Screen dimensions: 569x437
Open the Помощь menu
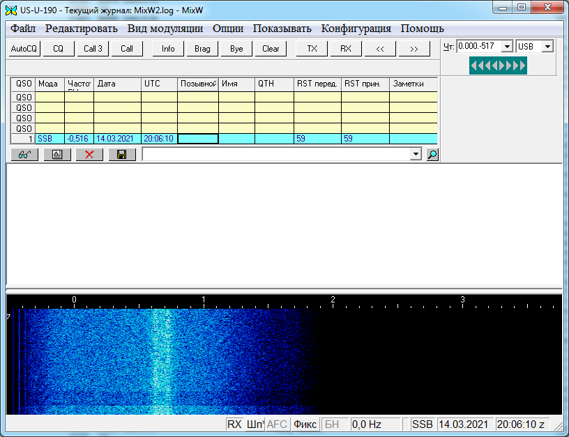click(x=423, y=29)
